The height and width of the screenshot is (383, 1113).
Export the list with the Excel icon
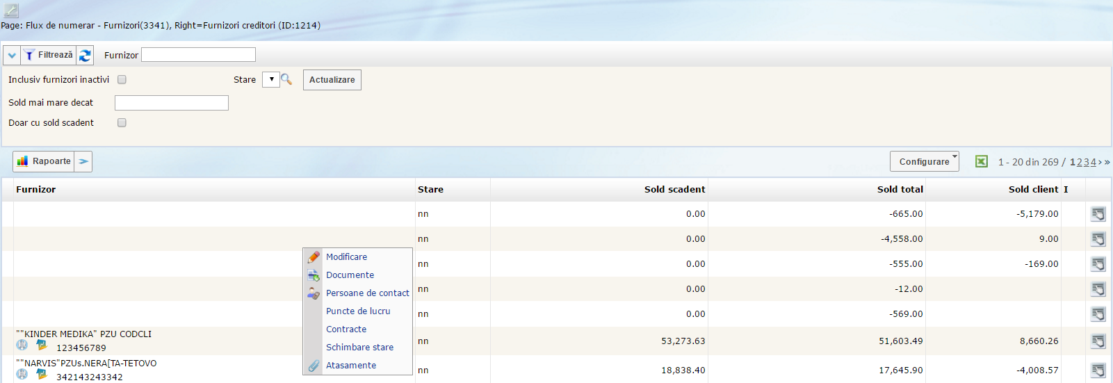tap(981, 162)
